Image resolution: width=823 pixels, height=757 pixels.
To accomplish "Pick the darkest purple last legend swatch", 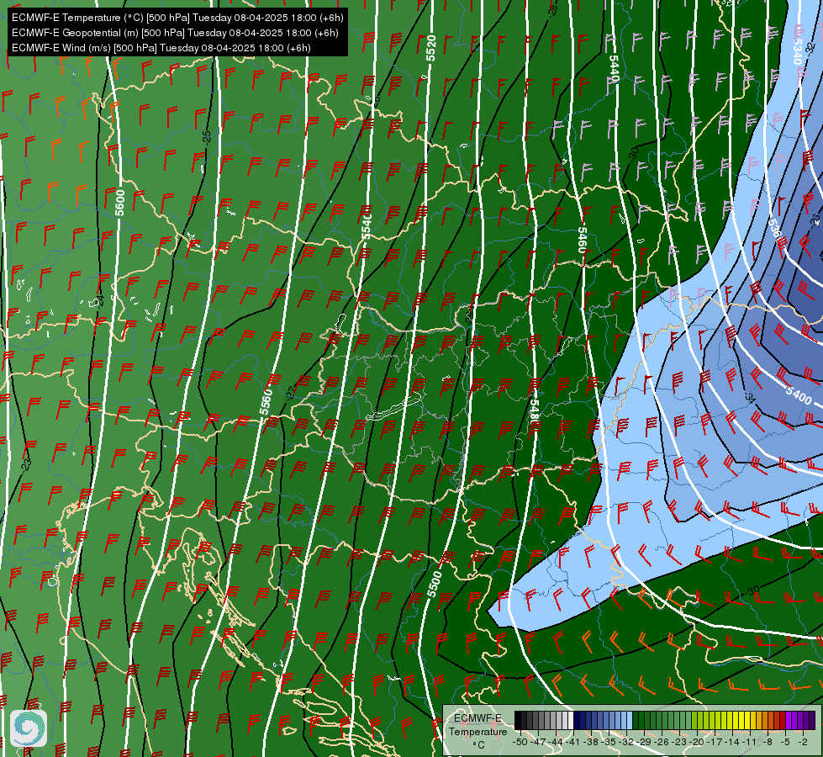I will 813,720.
